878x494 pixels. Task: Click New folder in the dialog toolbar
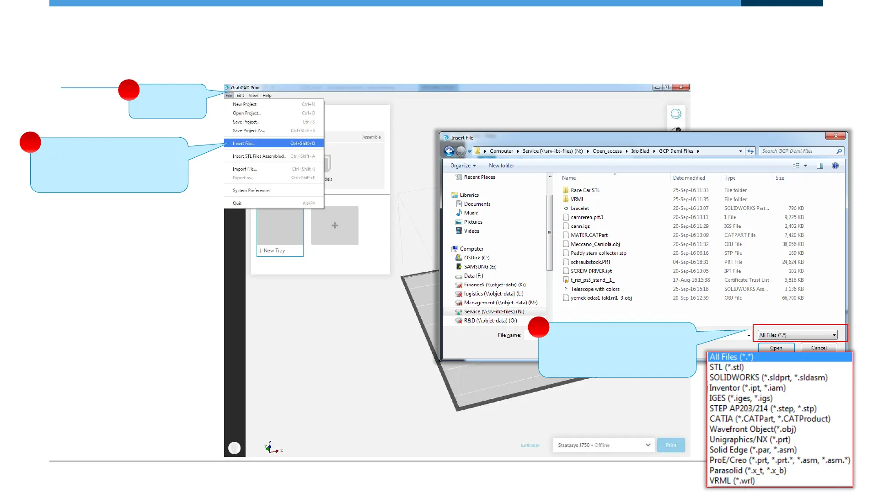coord(501,166)
